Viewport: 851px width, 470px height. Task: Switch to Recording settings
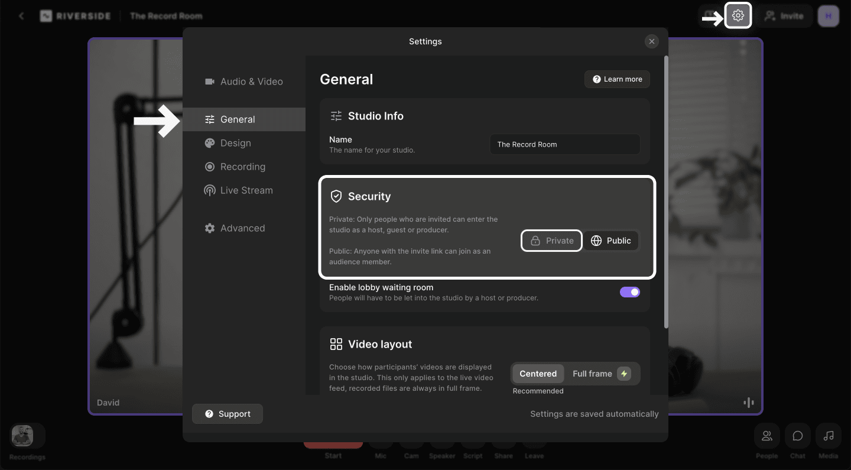[x=235, y=167]
